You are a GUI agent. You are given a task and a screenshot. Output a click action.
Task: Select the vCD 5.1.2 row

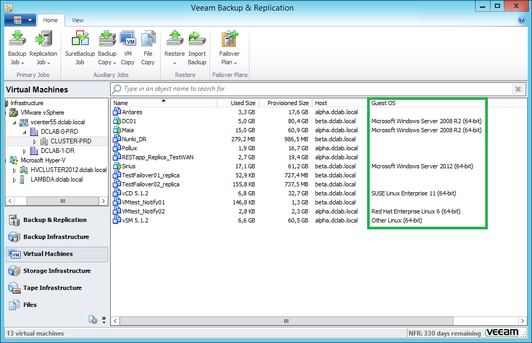click(298, 193)
